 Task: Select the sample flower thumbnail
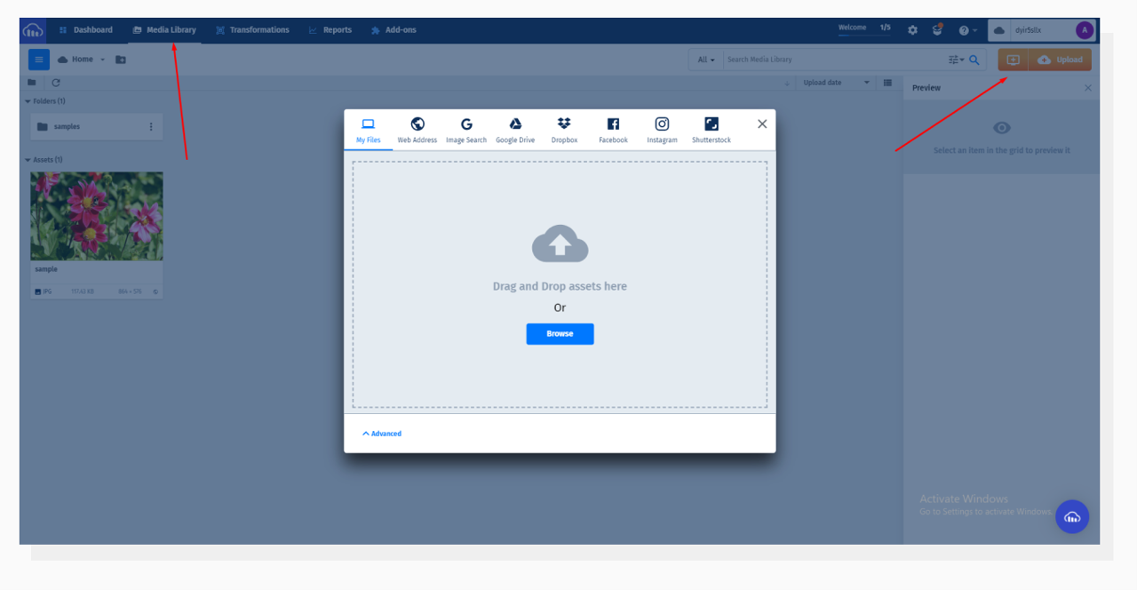[96, 215]
